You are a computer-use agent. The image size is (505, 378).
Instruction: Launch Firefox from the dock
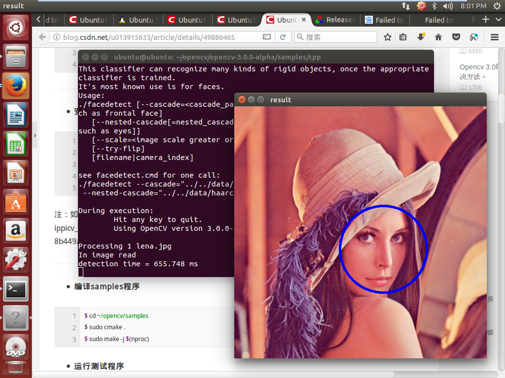(x=16, y=86)
